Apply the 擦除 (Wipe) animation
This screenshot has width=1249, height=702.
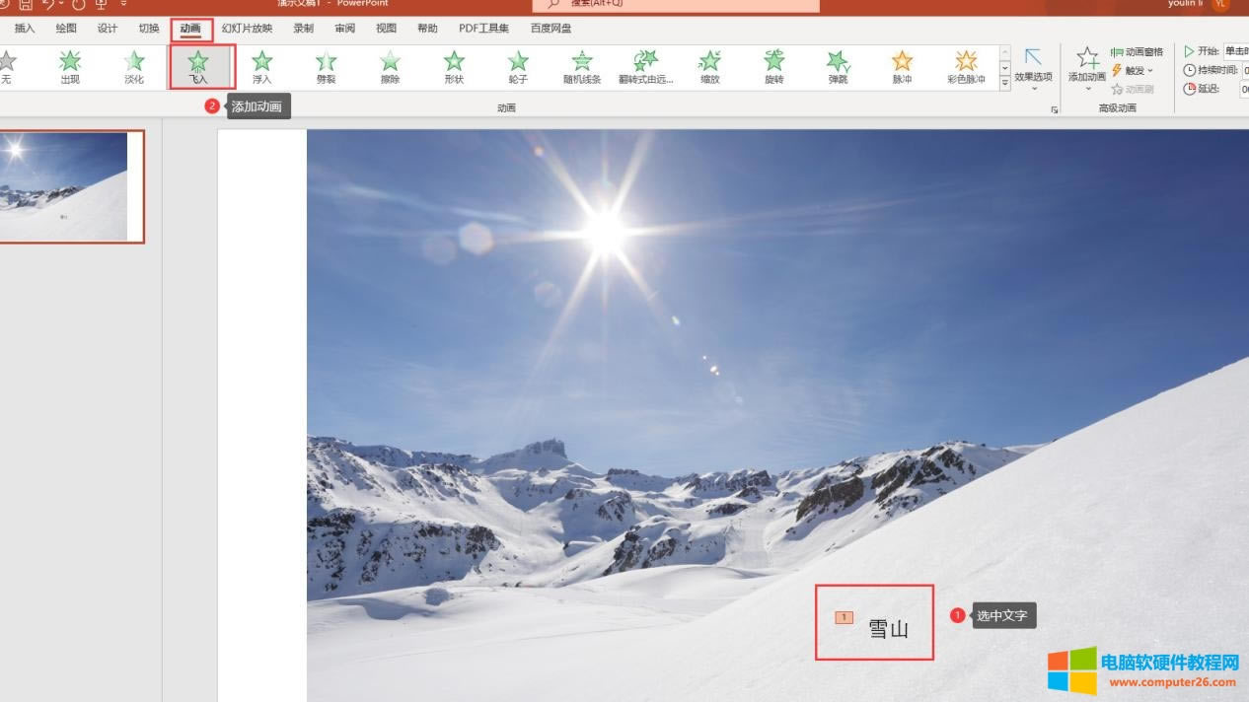(391, 67)
